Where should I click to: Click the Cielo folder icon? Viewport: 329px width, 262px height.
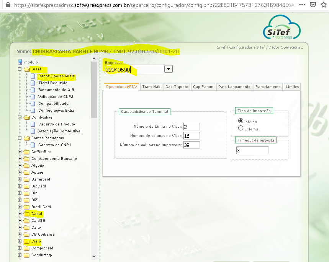[27, 241]
